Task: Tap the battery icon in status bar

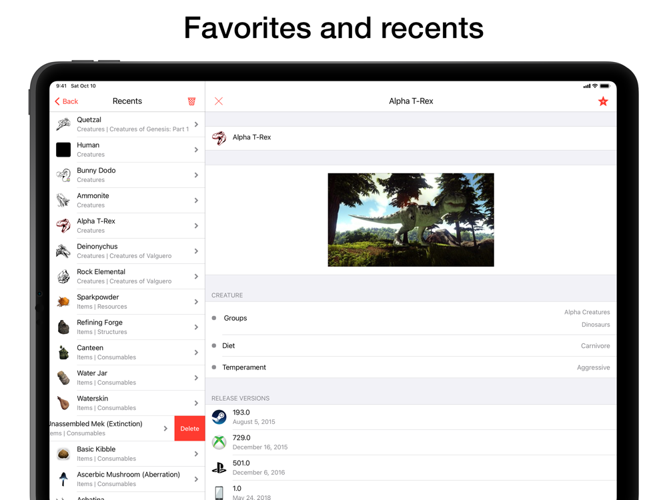Action: [x=605, y=86]
